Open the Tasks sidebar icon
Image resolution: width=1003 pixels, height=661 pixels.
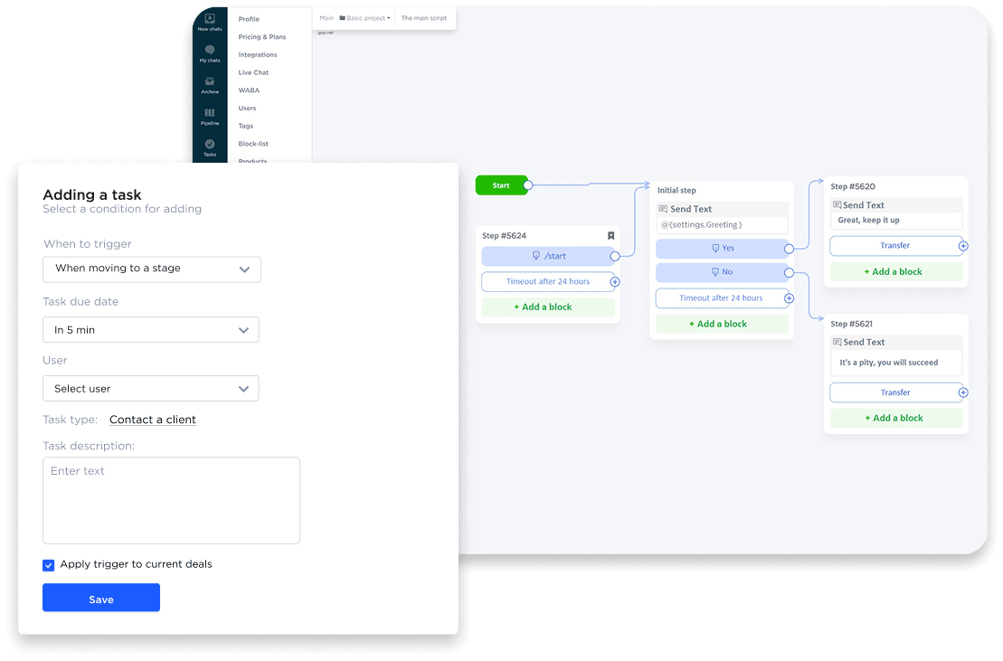click(x=209, y=147)
